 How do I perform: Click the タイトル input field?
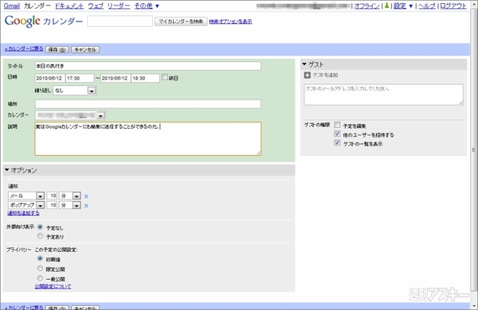[x=148, y=66]
